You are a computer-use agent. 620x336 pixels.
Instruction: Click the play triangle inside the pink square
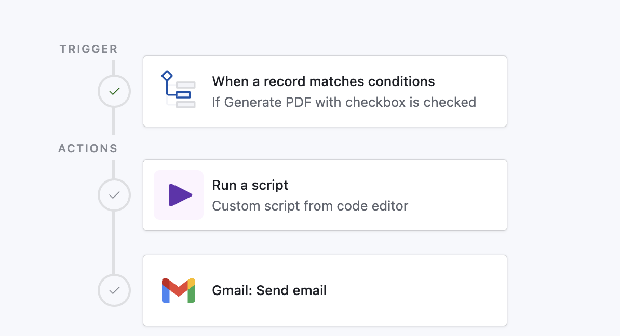point(180,195)
